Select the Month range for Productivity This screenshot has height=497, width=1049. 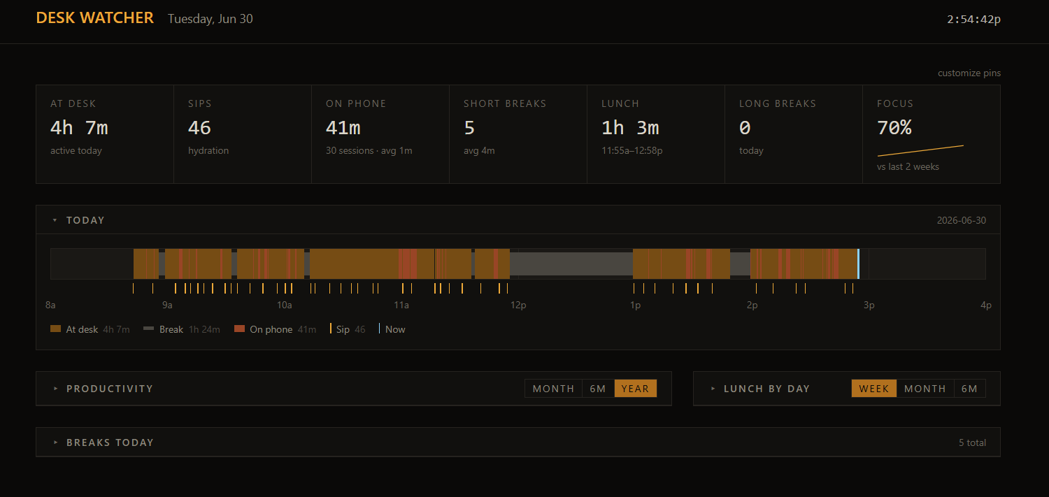(553, 389)
